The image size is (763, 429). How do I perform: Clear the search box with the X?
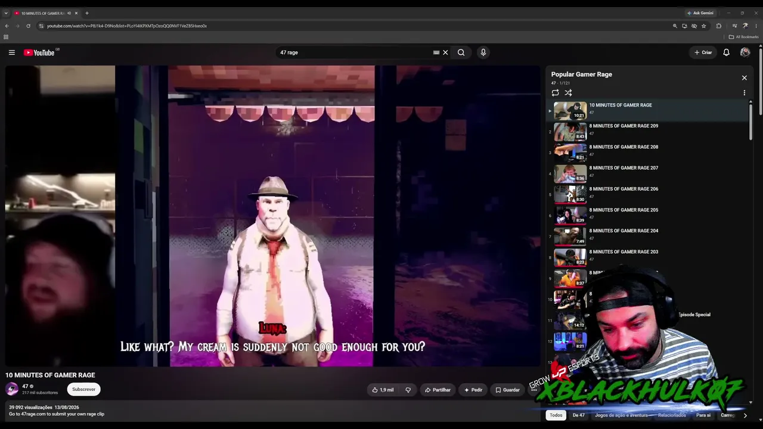pos(445,52)
